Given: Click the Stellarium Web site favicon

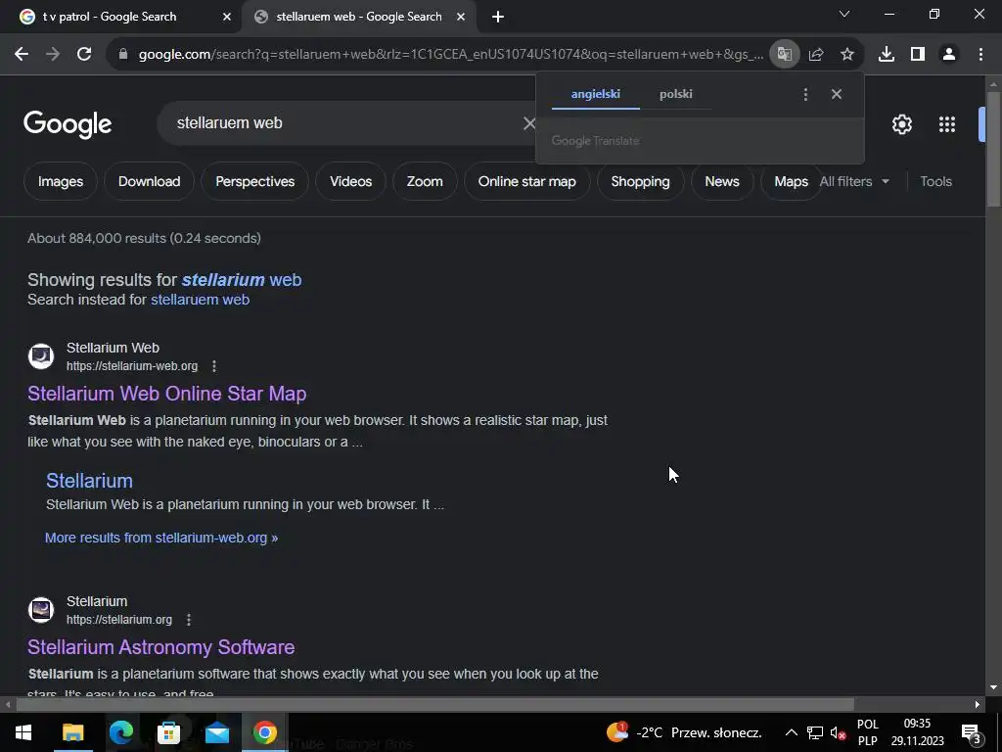Looking at the screenshot, I should (x=41, y=356).
